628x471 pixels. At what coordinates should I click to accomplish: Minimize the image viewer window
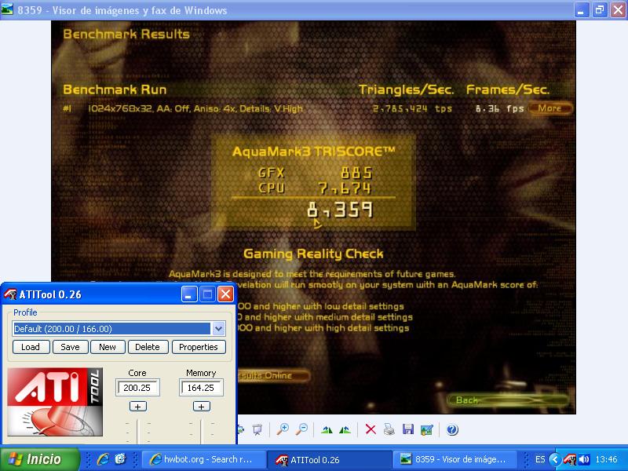[581, 9]
